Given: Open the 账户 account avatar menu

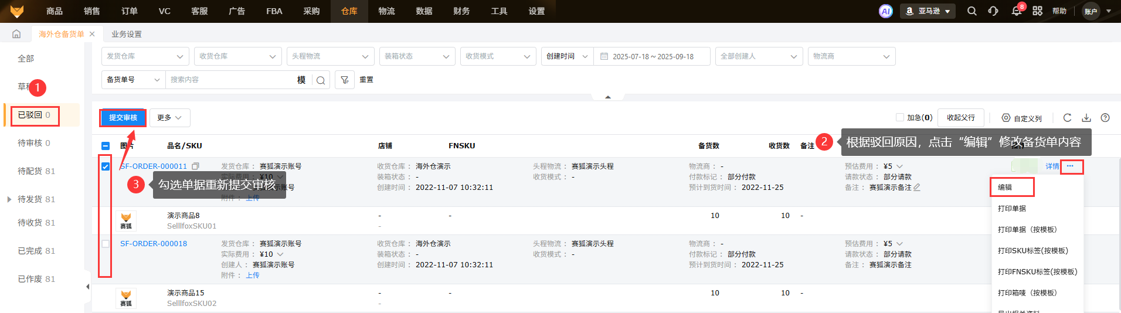Looking at the screenshot, I should point(1091,11).
